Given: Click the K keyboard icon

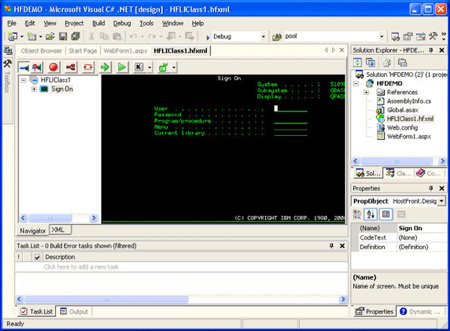Looking at the screenshot, I should pyautogui.click(x=139, y=67).
